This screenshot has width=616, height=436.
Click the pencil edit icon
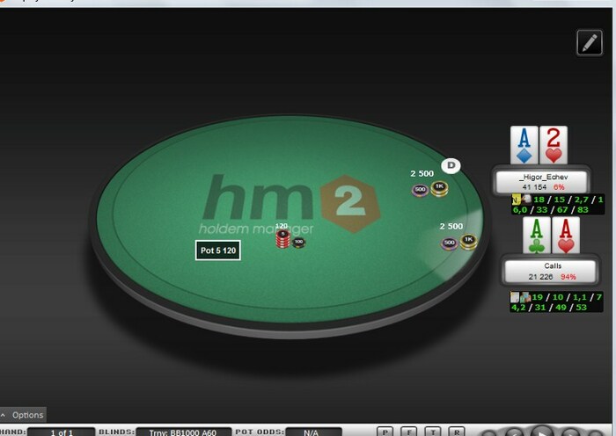coord(590,42)
